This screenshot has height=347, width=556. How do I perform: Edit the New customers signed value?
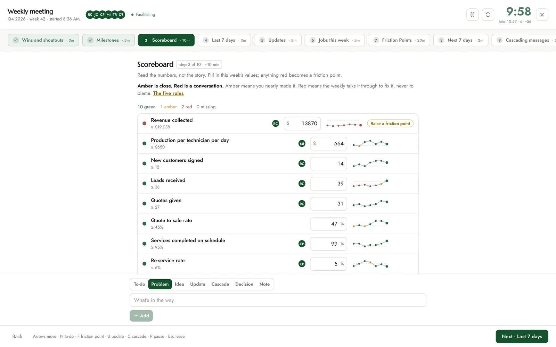(x=328, y=164)
